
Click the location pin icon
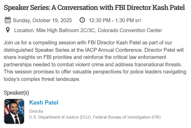8,30
